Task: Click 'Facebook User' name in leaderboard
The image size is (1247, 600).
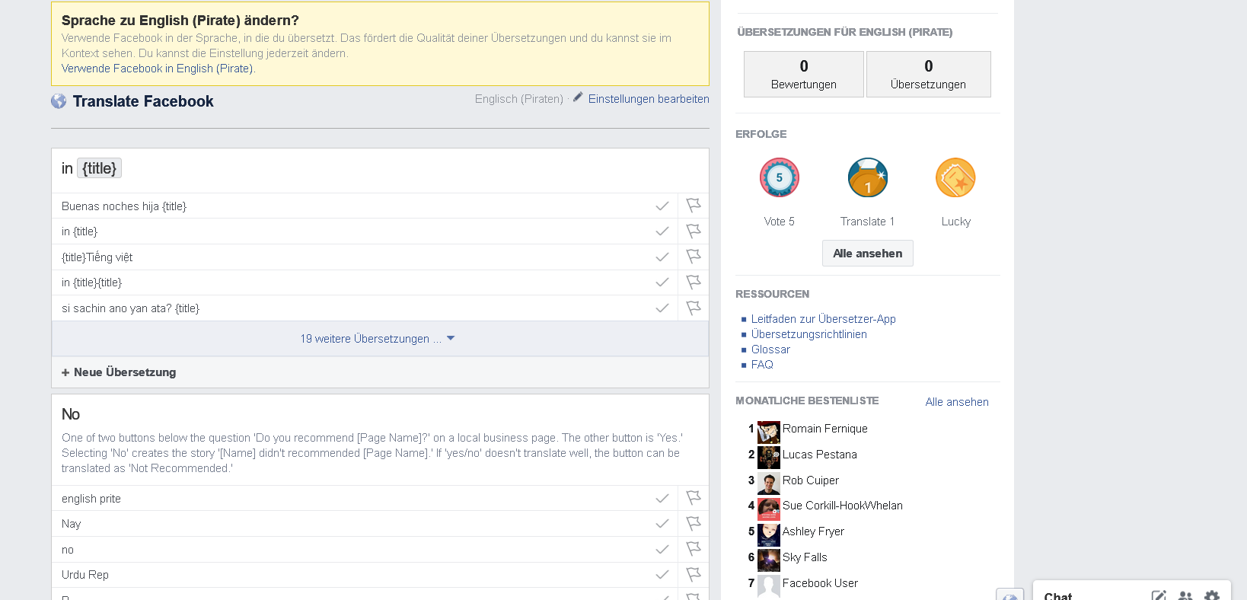Action: (x=820, y=583)
